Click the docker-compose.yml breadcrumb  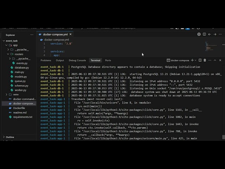point(57,40)
